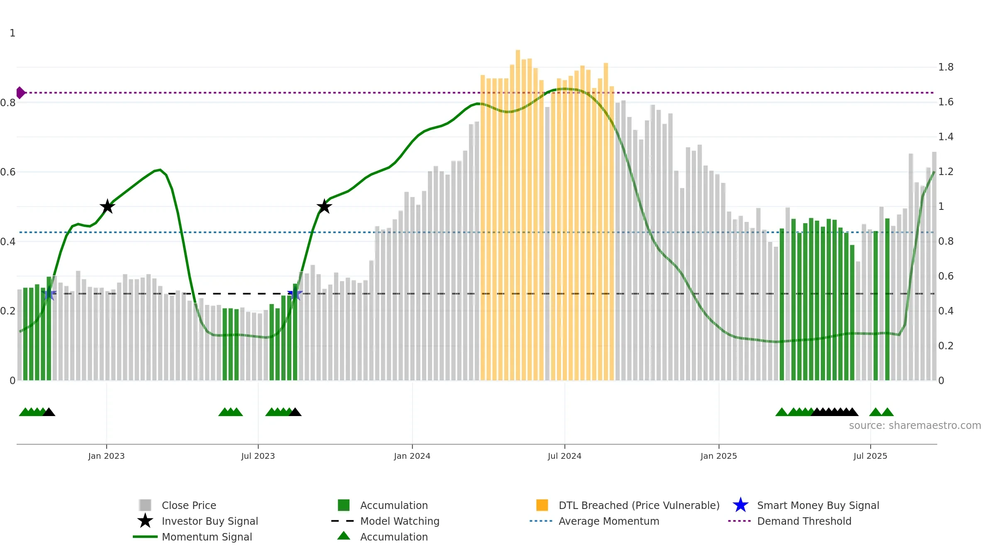Screen dimensions: 996x560
Task: Click the 1.6 right axis value
Action: coord(946,102)
